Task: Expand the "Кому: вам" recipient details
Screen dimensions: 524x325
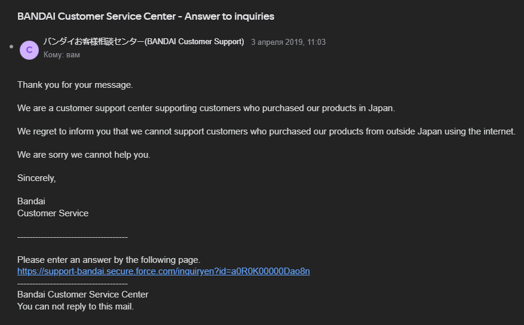Action: tap(62, 55)
